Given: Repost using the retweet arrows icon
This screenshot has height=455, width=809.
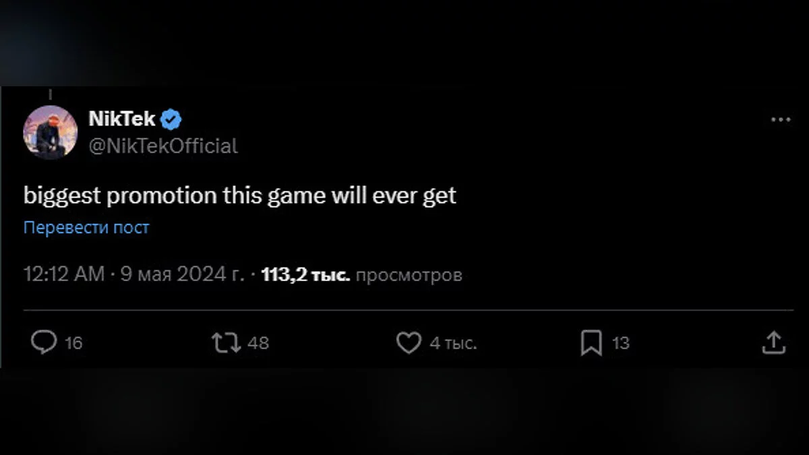Looking at the screenshot, I should tap(226, 343).
